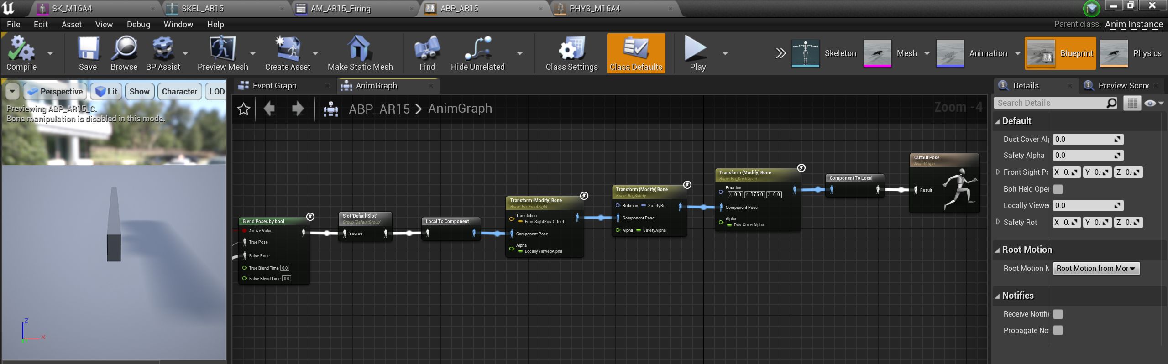Navigate back in graph history

tap(269, 109)
